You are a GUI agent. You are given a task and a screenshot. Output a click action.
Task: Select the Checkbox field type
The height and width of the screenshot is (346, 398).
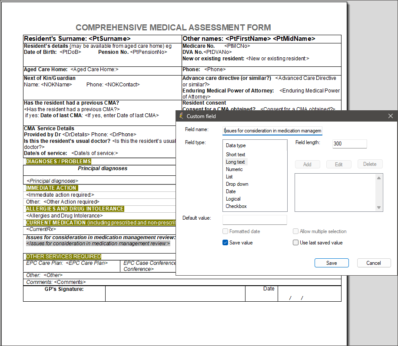coord(236,206)
